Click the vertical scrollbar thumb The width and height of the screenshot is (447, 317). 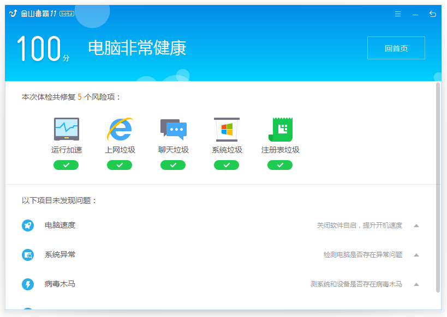[438, 187]
